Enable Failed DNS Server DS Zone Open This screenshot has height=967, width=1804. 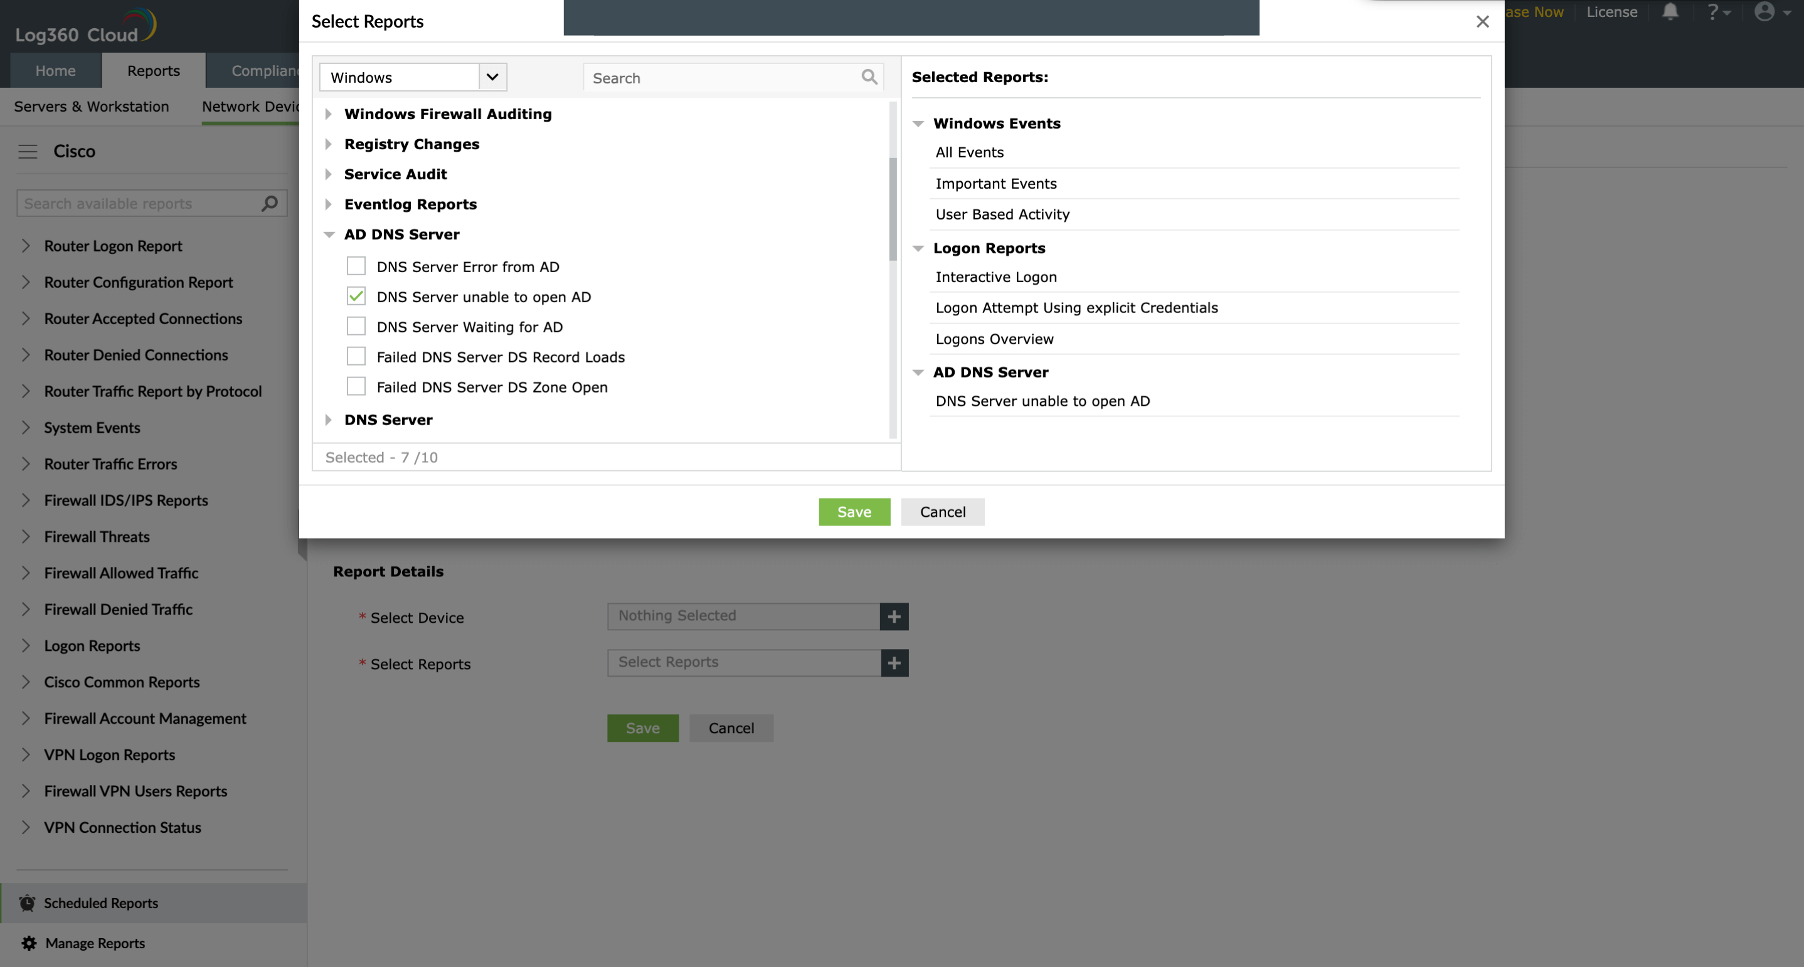pyautogui.click(x=356, y=386)
